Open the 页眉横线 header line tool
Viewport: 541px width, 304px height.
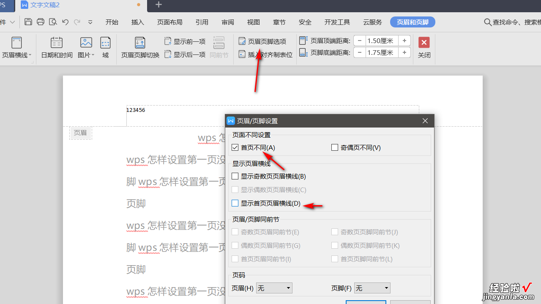[16, 47]
